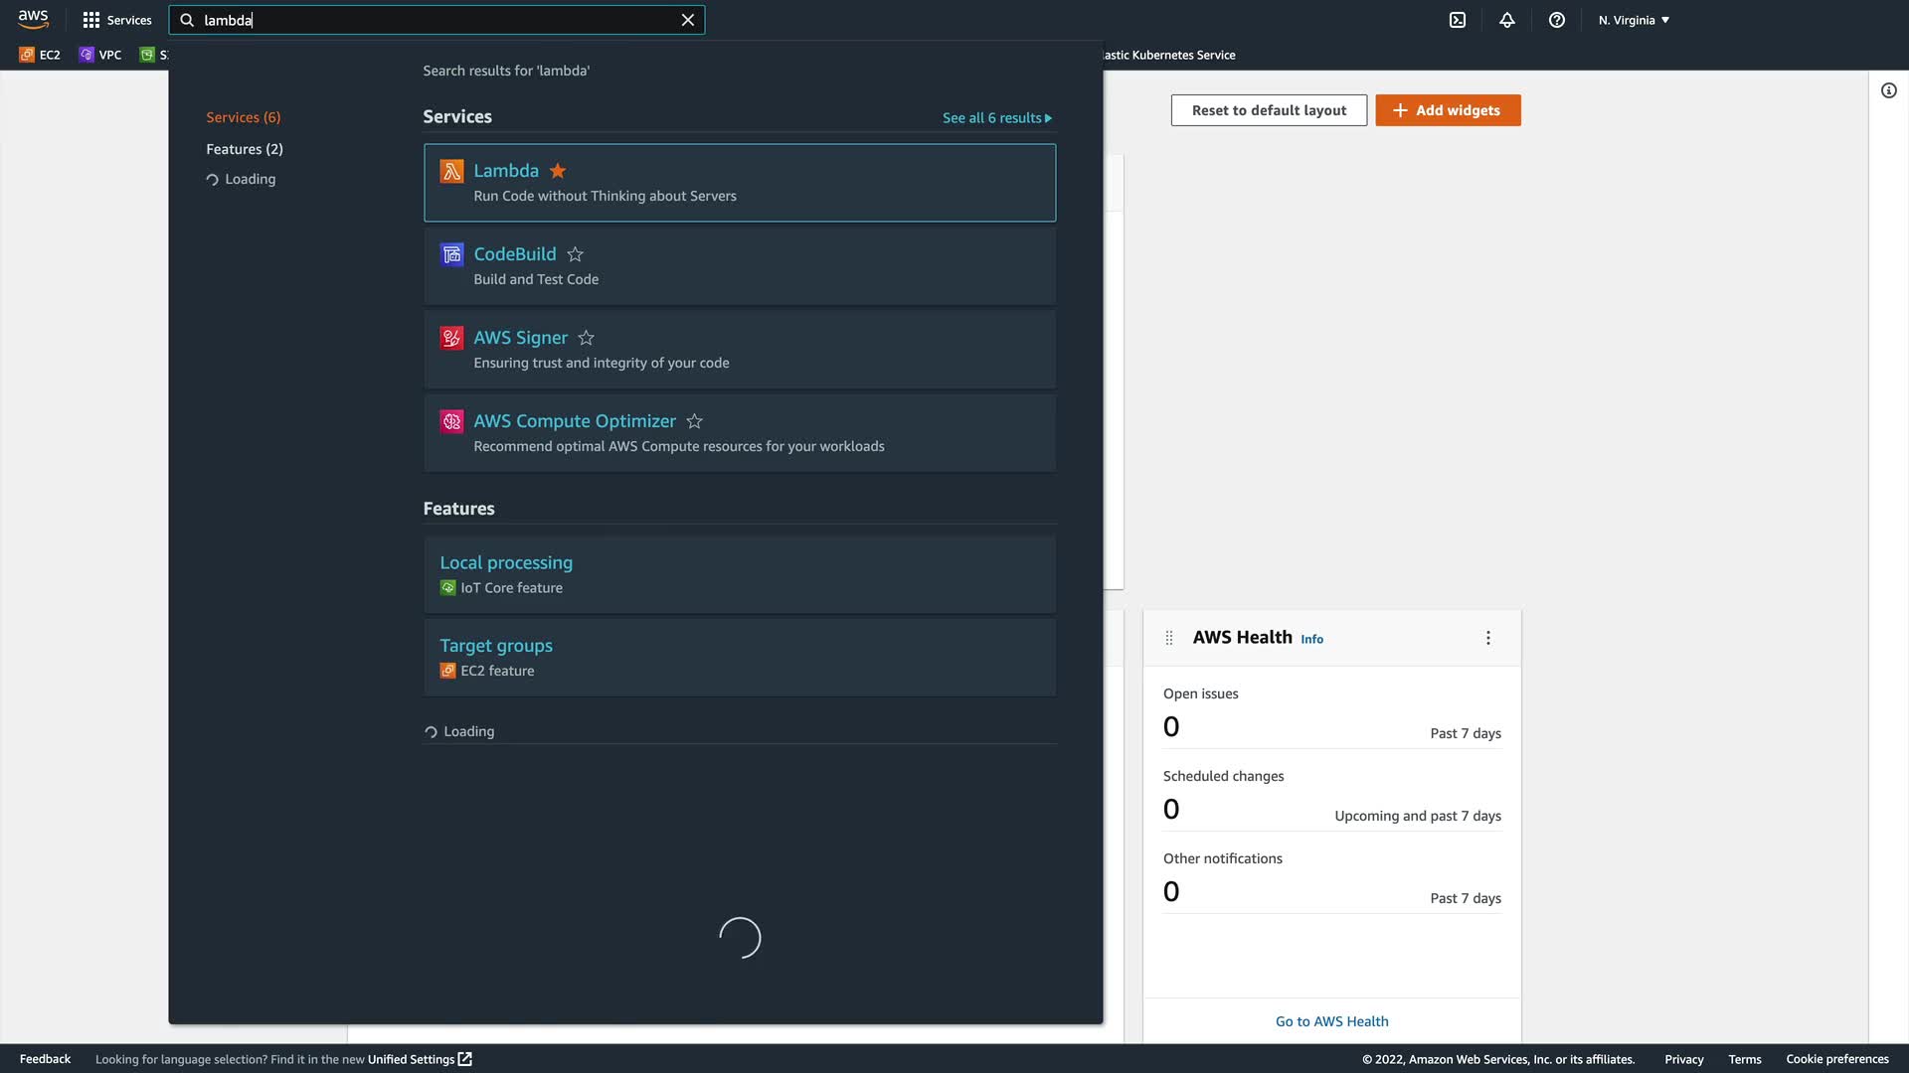The height and width of the screenshot is (1073, 1909).
Task: Open AWS Health widget options menu
Action: click(x=1488, y=638)
